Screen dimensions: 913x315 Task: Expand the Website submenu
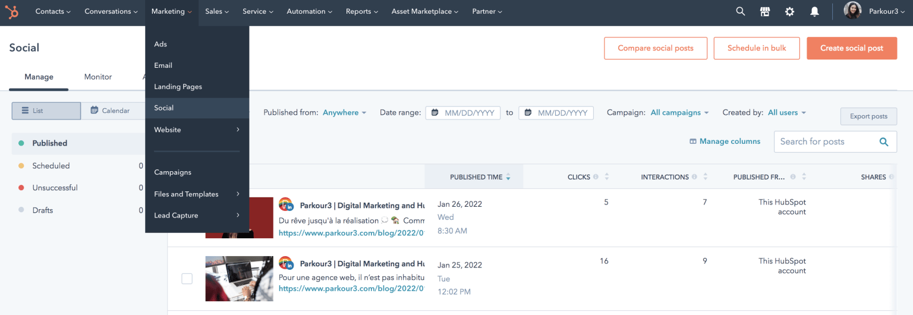coord(197,130)
